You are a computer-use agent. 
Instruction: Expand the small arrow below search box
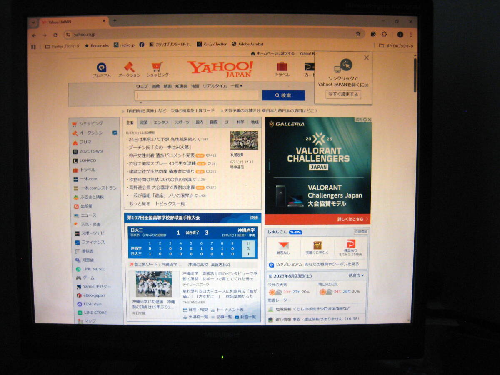point(141,102)
